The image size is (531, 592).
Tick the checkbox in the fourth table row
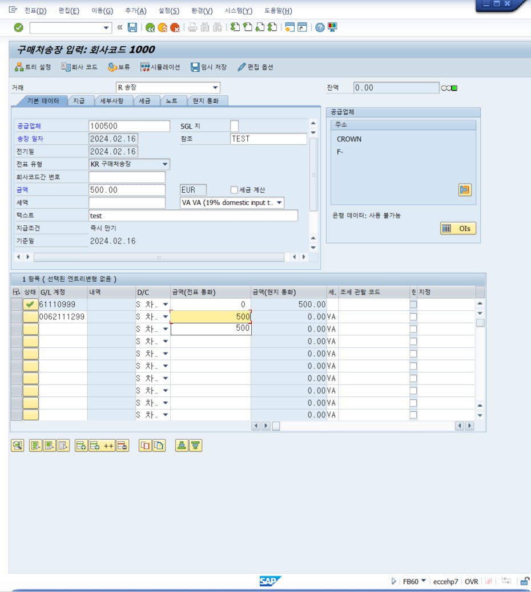(413, 341)
